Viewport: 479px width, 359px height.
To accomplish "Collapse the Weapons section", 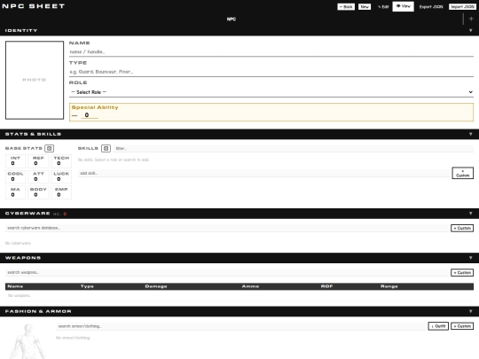I will 470,258.
